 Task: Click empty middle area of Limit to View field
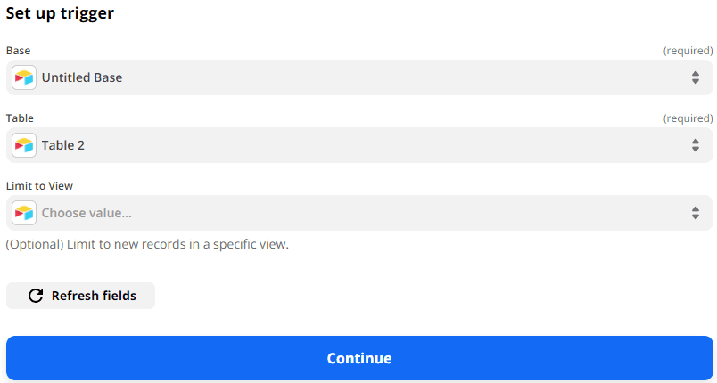[x=401, y=213]
